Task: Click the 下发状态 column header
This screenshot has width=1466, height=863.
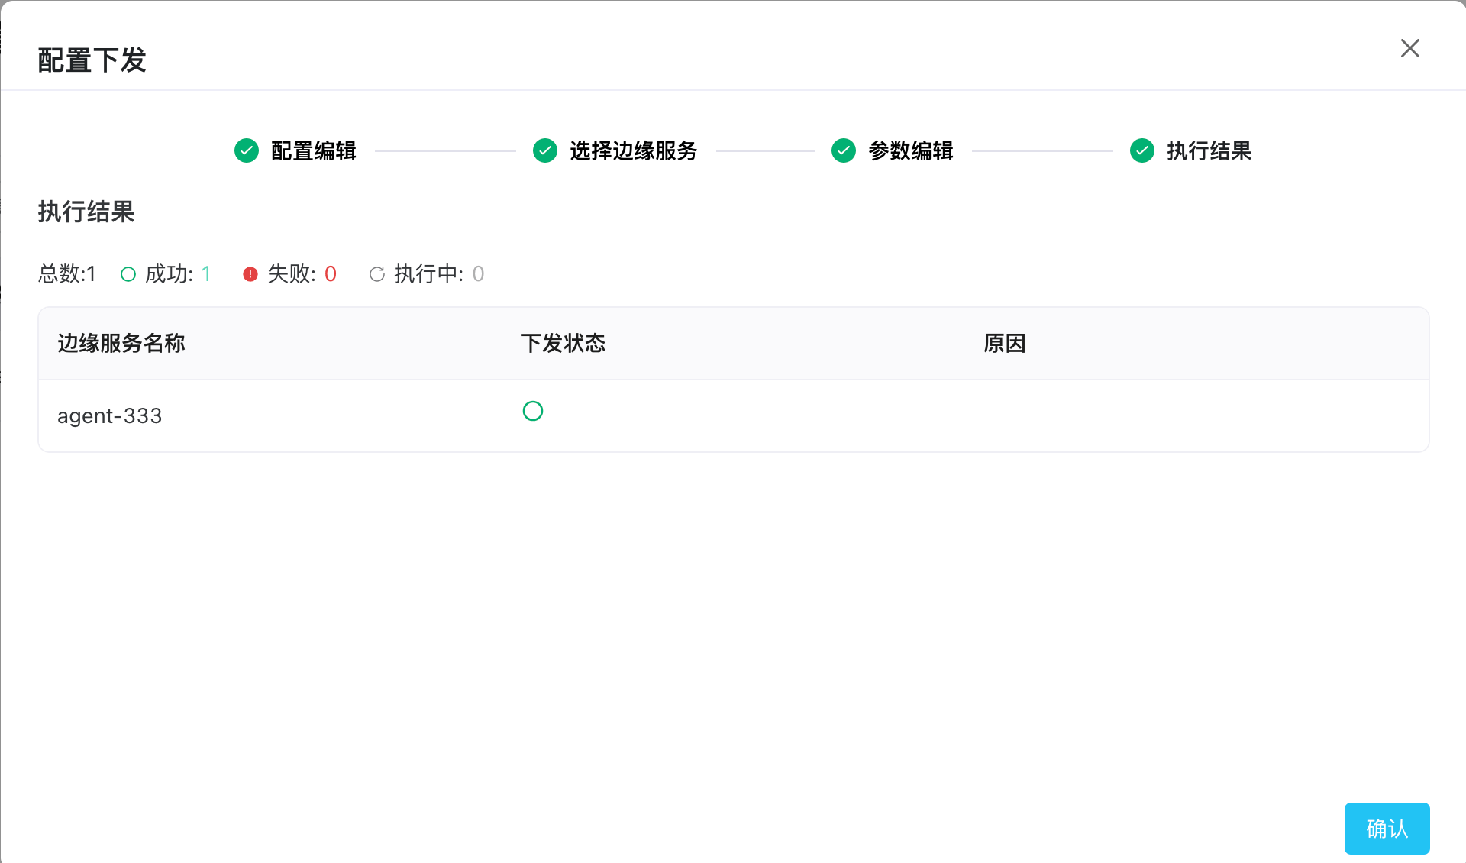Action: pyautogui.click(x=563, y=343)
